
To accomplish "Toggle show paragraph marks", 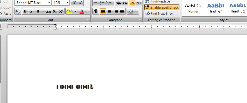I will [96, 11].
